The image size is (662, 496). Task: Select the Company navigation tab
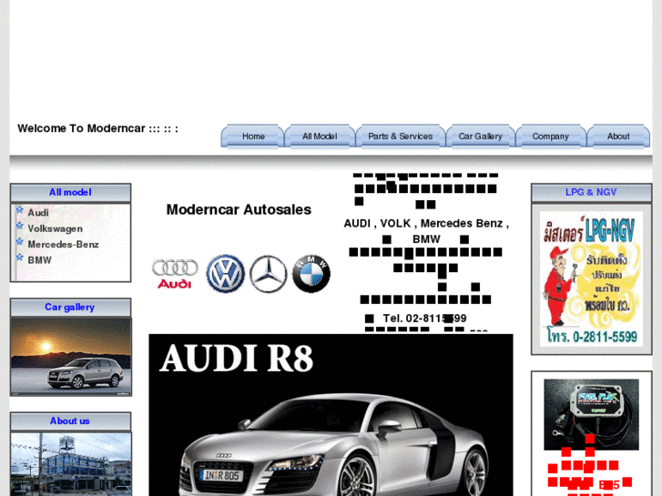point(550,137)
